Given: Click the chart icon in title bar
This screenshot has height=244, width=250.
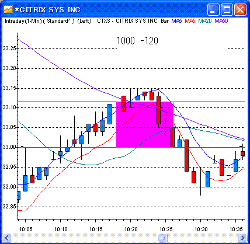Looking at the screenshot, I should 8,9.
